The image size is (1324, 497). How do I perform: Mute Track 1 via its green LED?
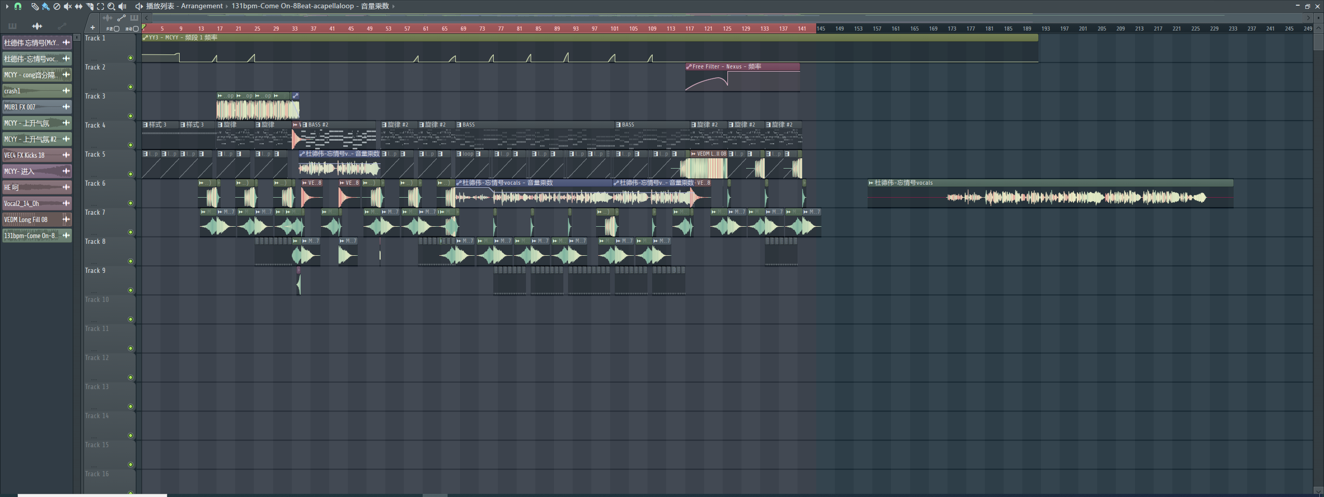(x=130, y=58)
